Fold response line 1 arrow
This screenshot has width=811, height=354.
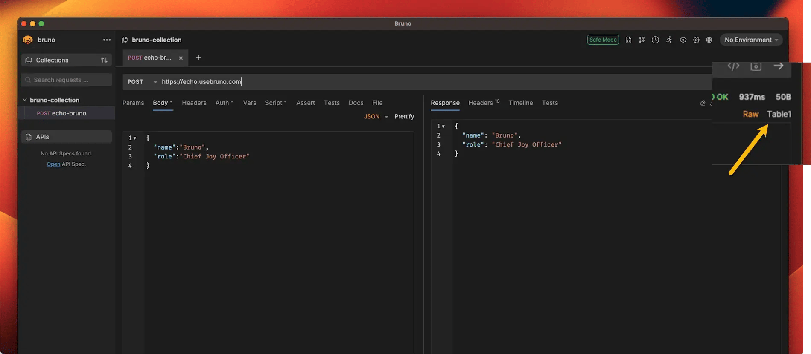[x=443, y=126]
